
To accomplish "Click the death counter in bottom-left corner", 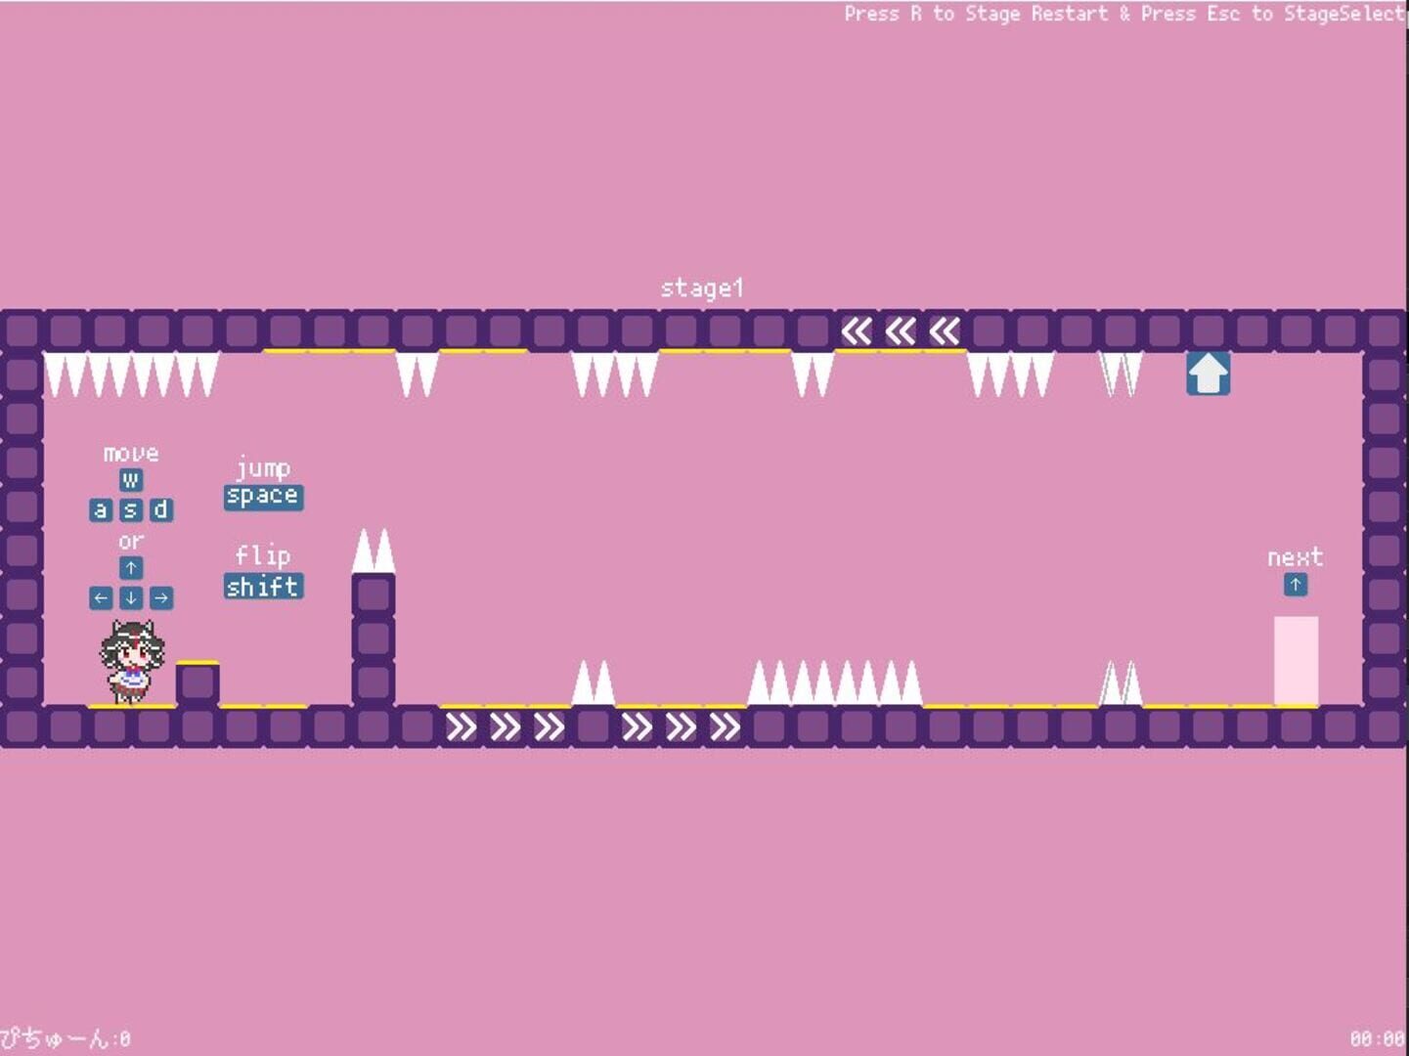I will [66, 1038].
